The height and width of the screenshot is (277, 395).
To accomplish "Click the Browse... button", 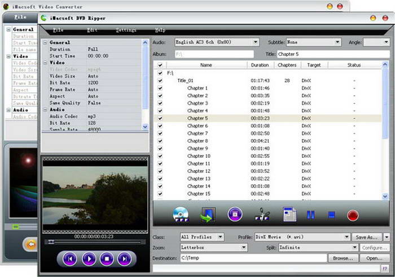I will point(343,258).
